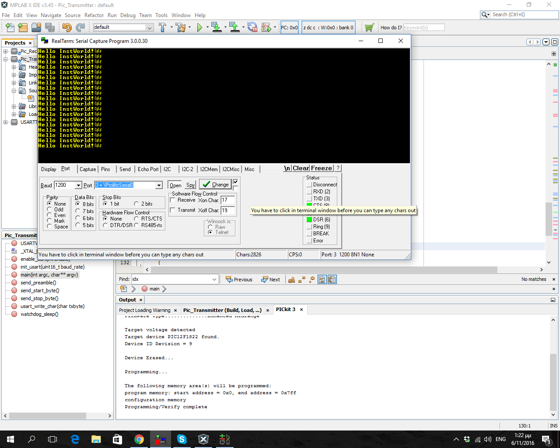Screen dimensions: 560x448
Task: Open the Port selection dropdown
Action: click(159, 185)
